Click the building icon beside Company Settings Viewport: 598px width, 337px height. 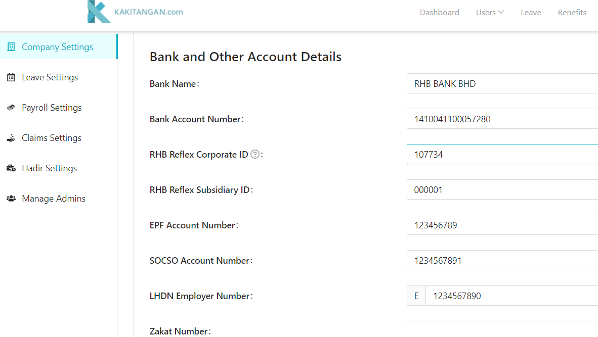pyautogui.click(x=11, y=46)
